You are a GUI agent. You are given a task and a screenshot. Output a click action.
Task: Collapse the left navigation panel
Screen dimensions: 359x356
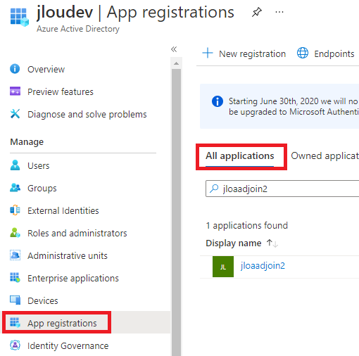[174, 49]
